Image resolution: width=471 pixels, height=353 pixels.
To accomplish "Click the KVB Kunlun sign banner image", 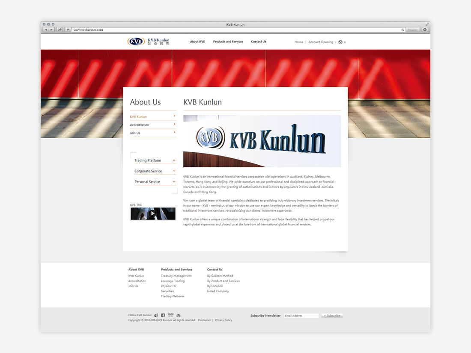I will pyautogui.click(x=262, y=141).
